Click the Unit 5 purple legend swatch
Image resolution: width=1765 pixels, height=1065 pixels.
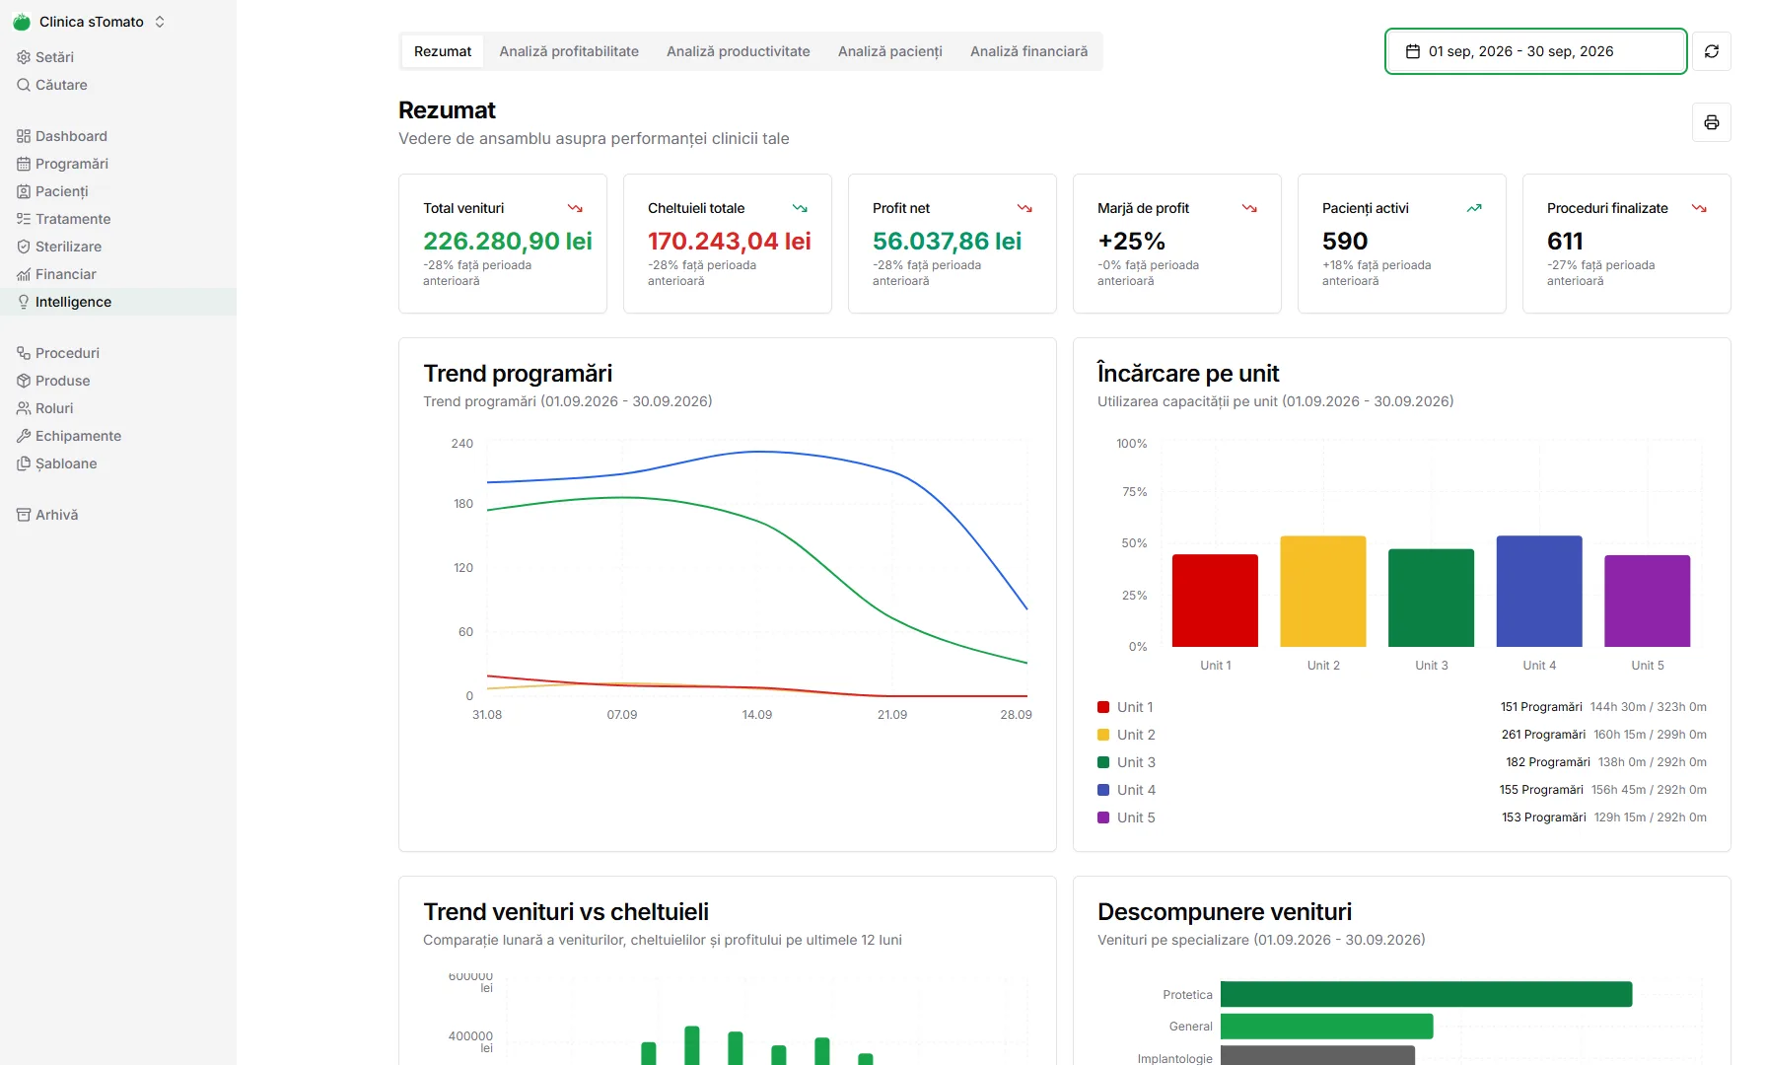click(1103, 817)
